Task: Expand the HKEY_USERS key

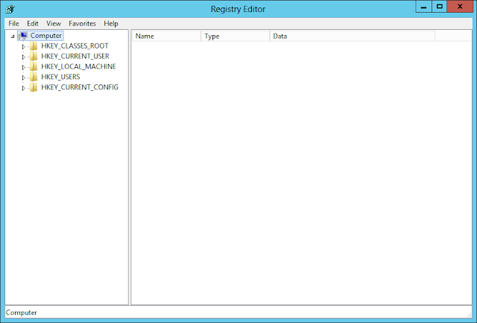Action: [x=23, y=78]
